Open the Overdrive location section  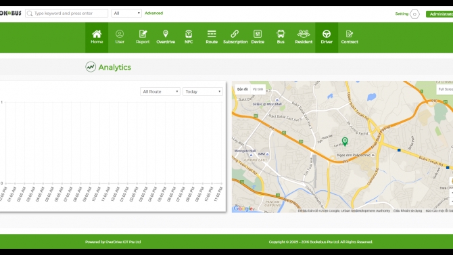click(x=166, y=37)
